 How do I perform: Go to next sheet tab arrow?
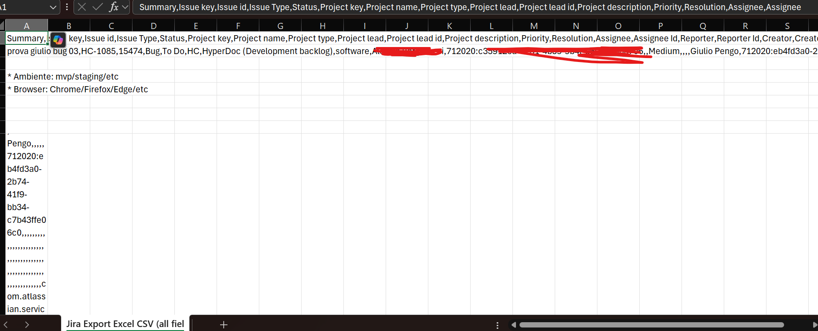click(27, 324)
